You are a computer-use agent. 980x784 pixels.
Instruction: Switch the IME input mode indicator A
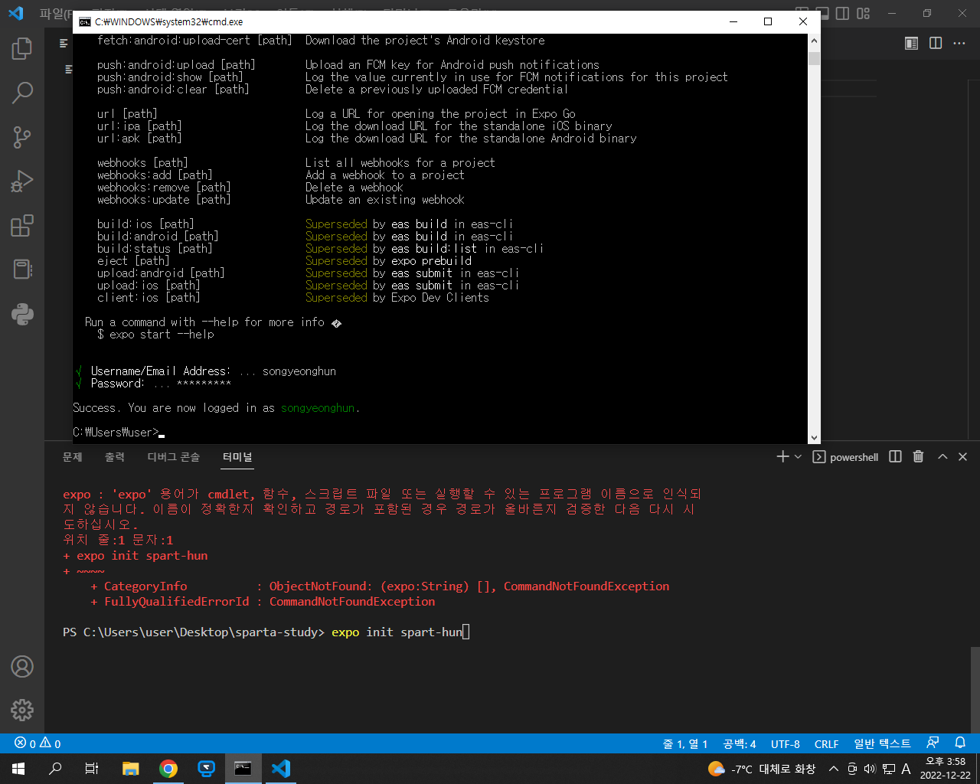click(x=906, y=769)
